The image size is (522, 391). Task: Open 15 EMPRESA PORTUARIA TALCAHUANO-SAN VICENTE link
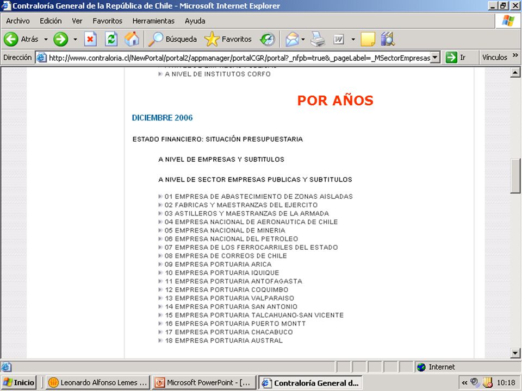254,315
